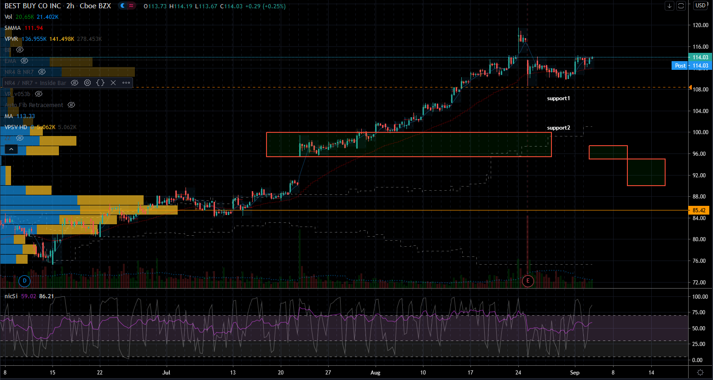View source code of NR4 / NR7 + Inside Bar

coord(100,83)
